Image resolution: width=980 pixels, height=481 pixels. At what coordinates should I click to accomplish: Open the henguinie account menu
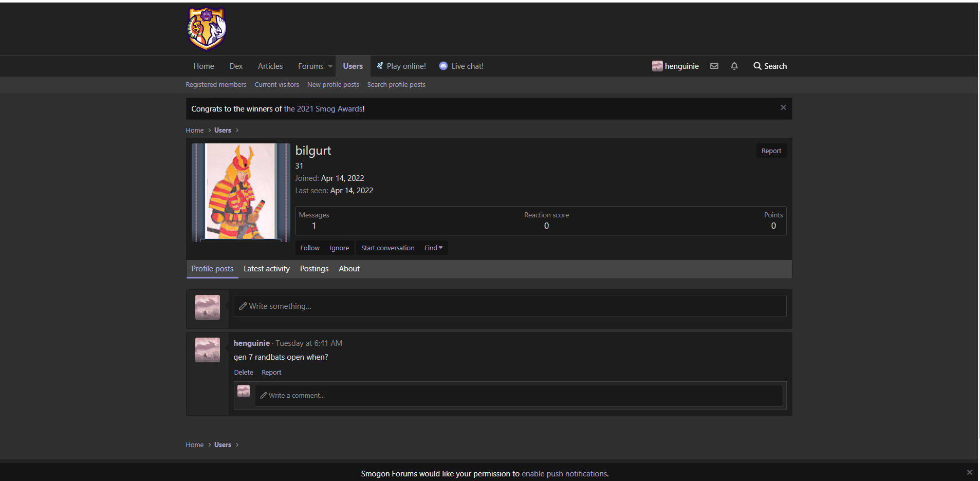[675, 66]
